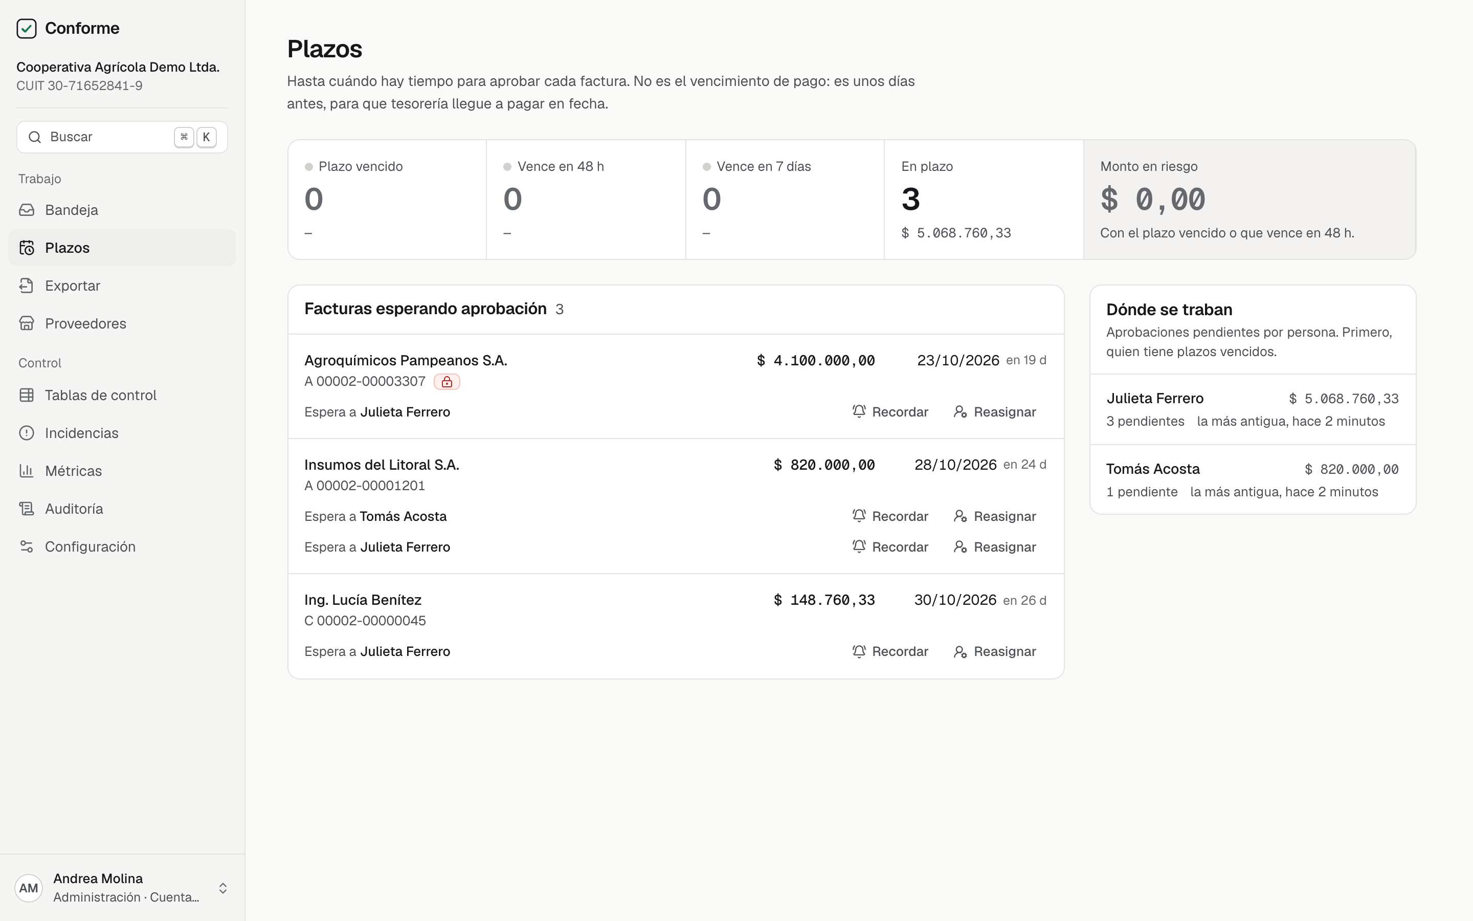Click the Auditoría scroll icon
The image size is (1473, 921).
[x=26, y=509]
